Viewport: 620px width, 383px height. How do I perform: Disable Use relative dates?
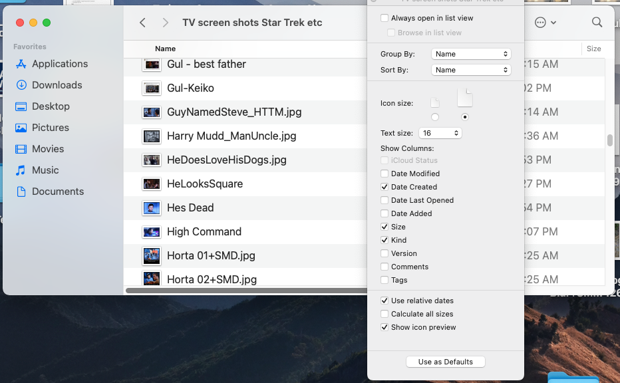385,301
